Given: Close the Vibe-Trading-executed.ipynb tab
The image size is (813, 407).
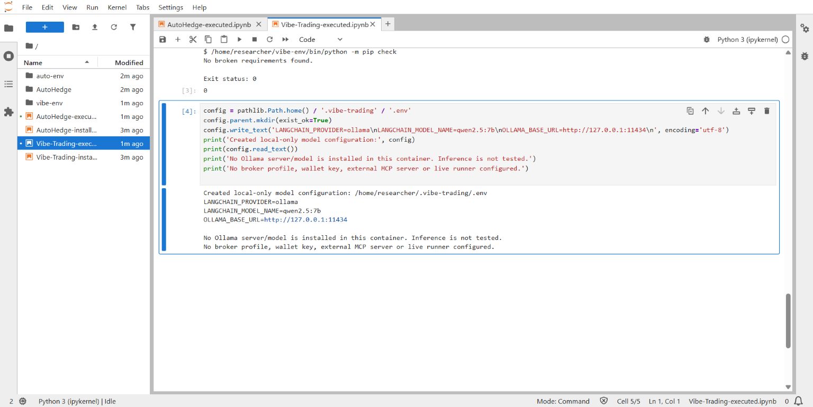Looking at the screenshot, I should tap(373, 24).
